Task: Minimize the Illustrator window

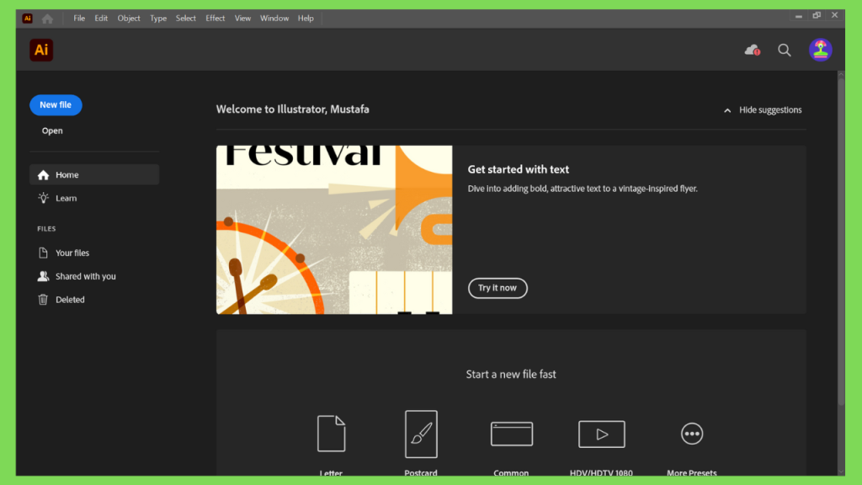Action: click(798, 16)
